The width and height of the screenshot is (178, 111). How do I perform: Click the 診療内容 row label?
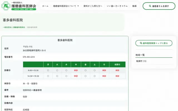click(8, 103)
